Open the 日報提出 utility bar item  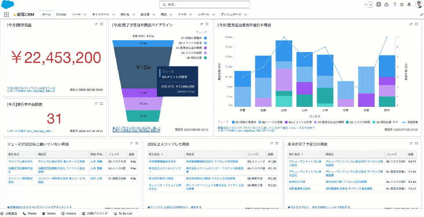tap(9, 214)
